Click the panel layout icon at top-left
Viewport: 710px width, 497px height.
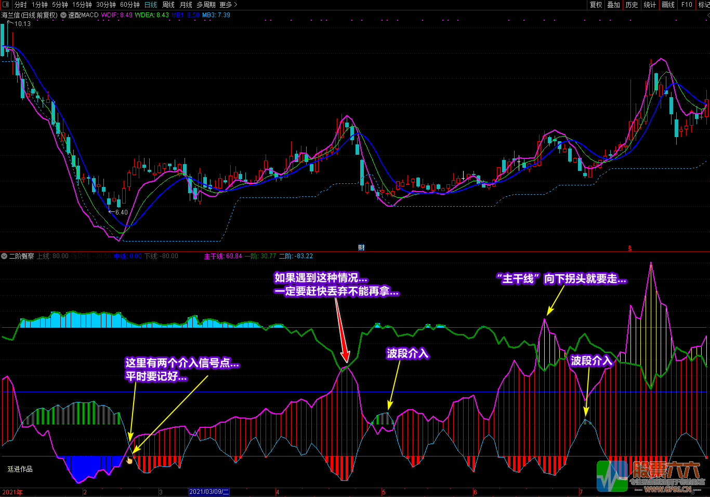[x=6, y=5]
